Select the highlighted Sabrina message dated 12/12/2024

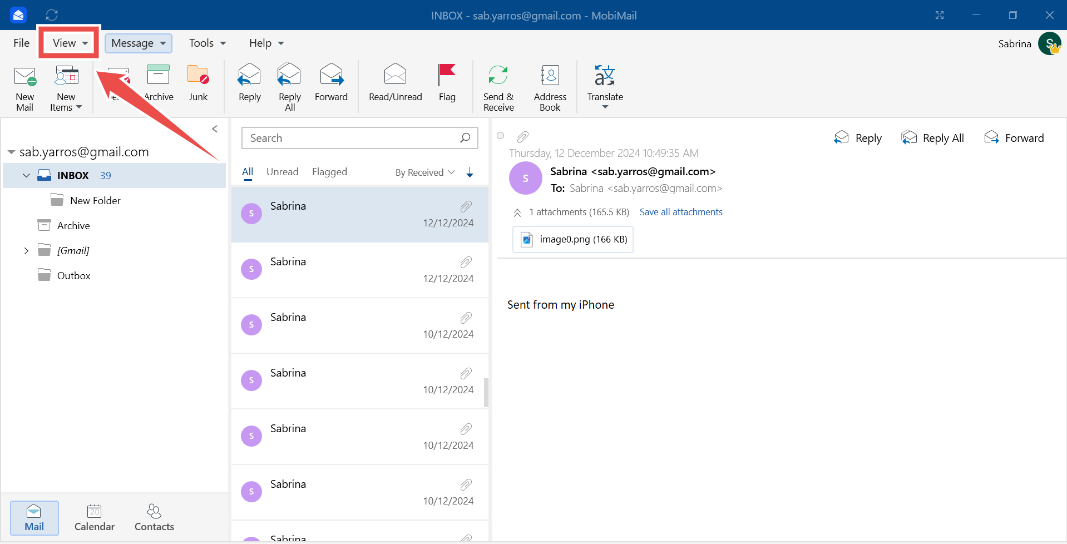[360, 214]
